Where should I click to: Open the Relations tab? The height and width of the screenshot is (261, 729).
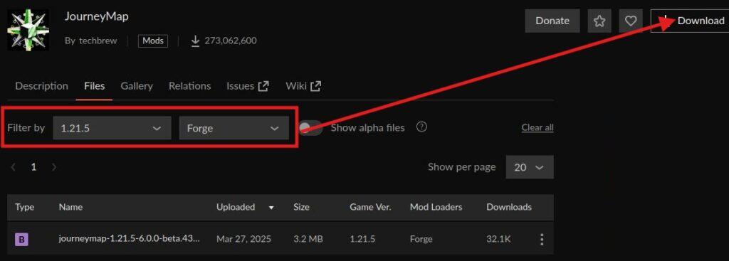[189, 86]
